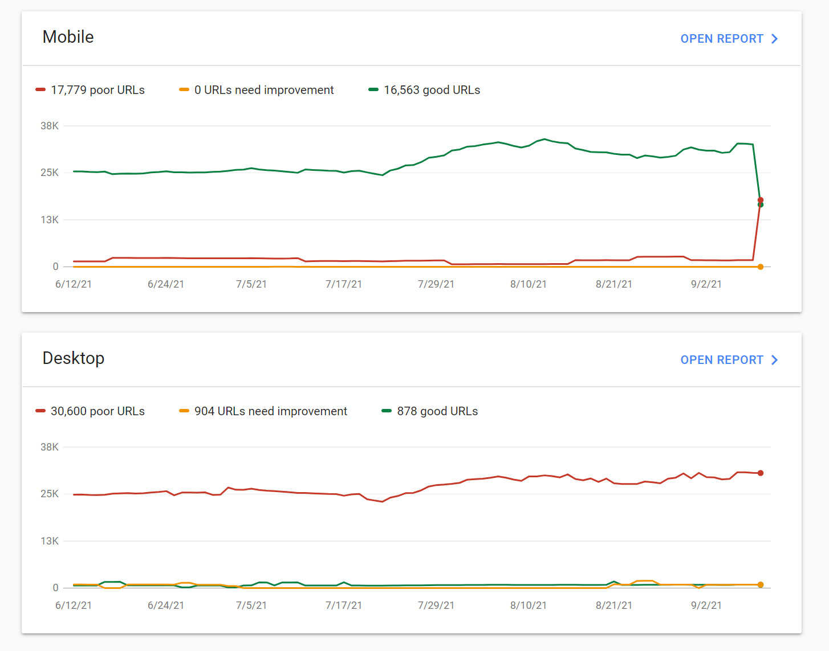Click the green '878 good URLs' legend swatch
This screenshot has width=829, height=651.
pos(387,411)
